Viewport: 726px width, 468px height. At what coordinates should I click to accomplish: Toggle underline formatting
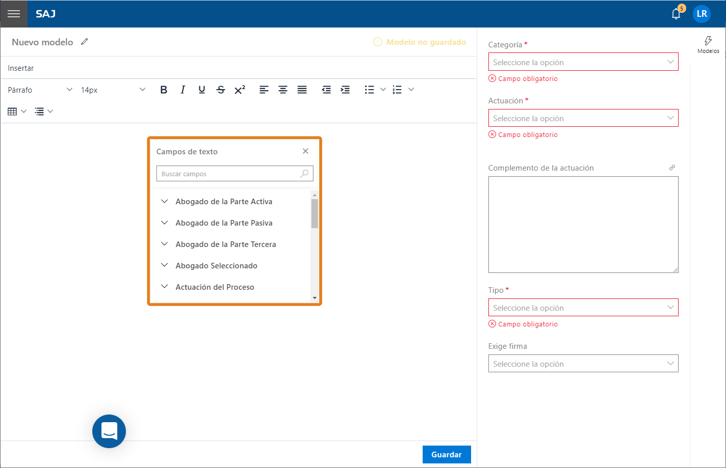pyautogui.click(x=202, y=90)
